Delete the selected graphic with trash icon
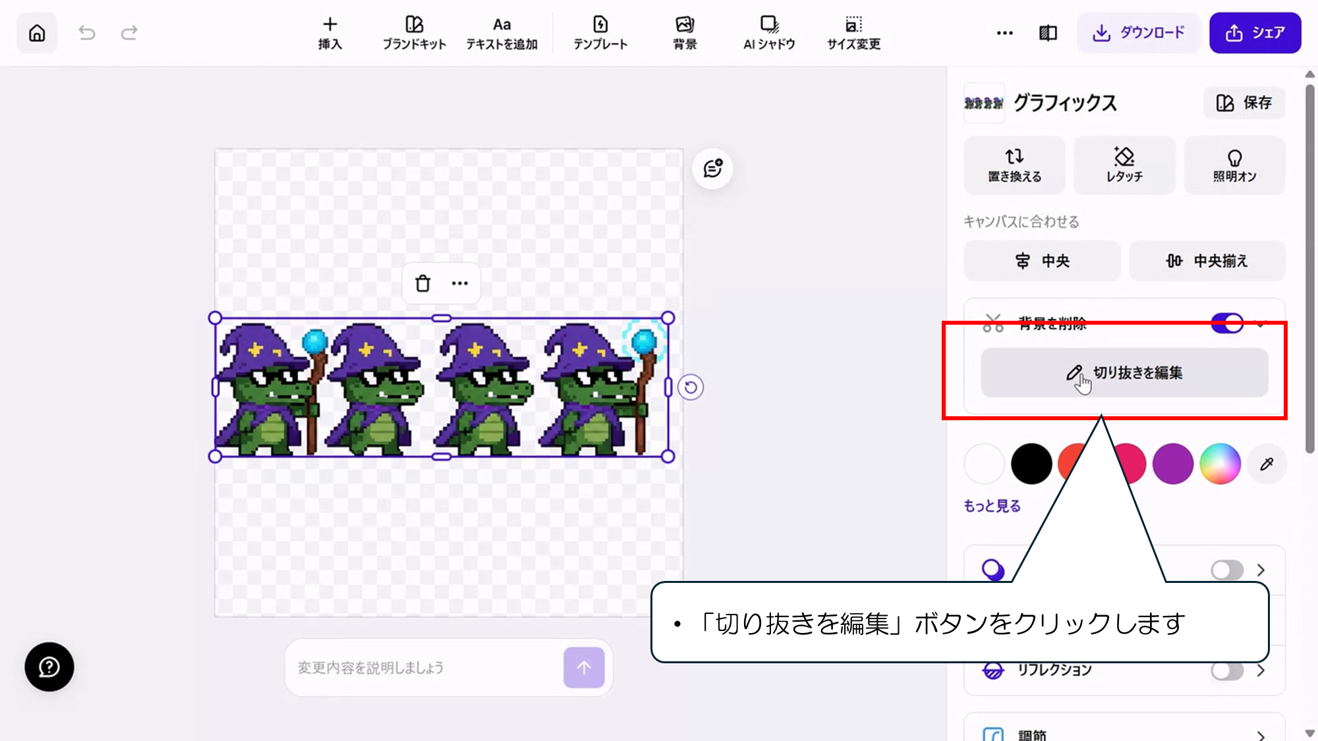This screenshot has height=741, width=1318. 422,283
